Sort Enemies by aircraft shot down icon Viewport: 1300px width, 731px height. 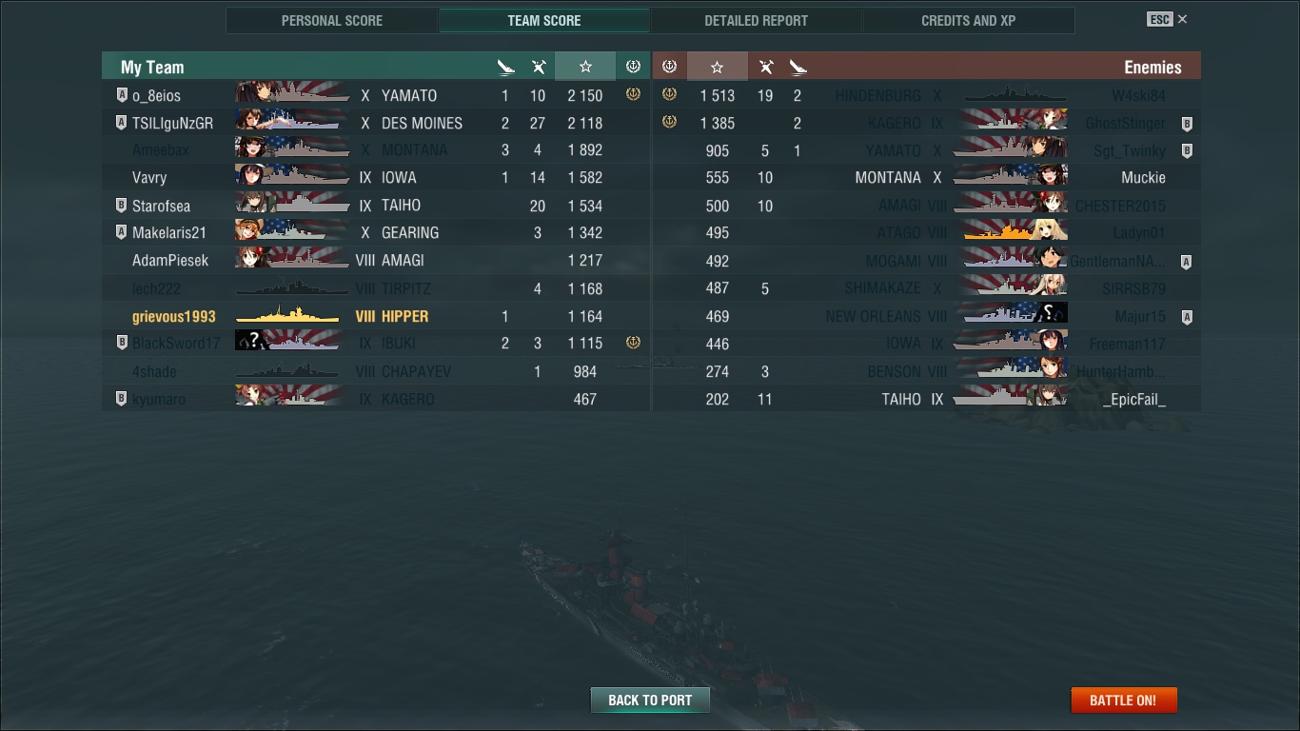765,67
